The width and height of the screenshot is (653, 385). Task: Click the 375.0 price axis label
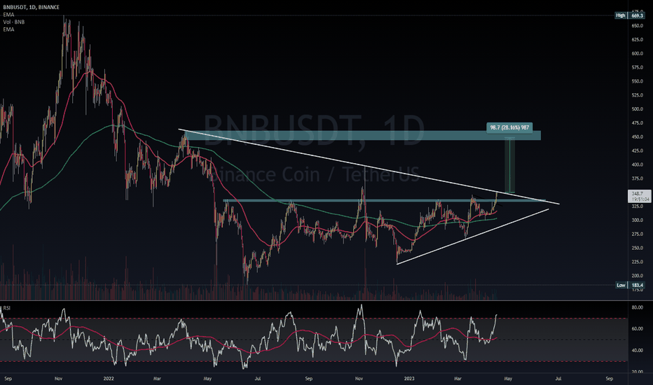point(637,178)
